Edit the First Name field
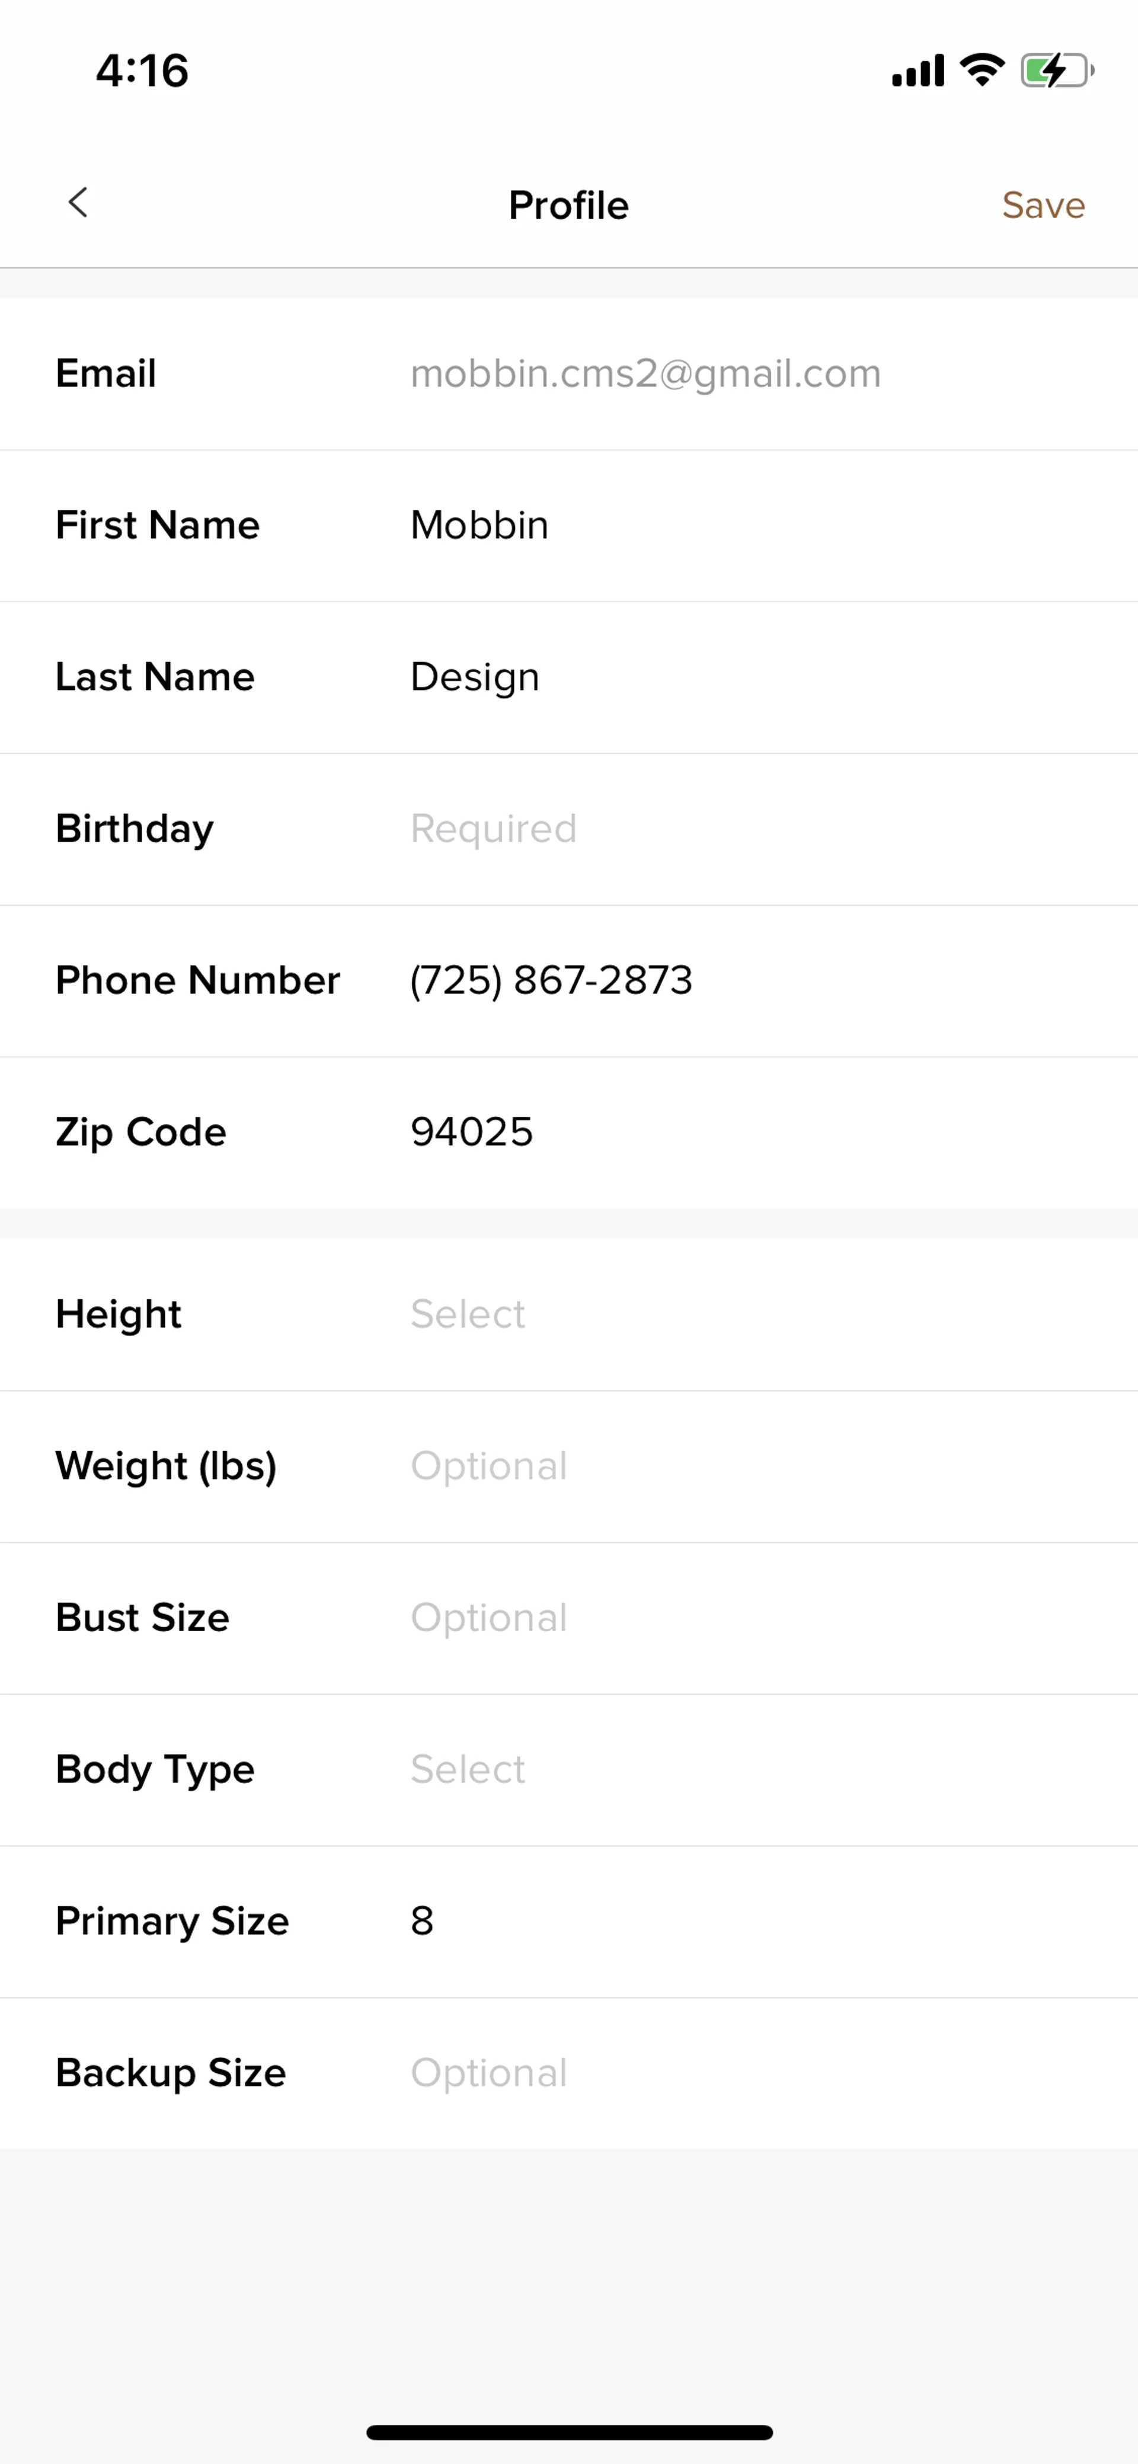This screenshot has width=1138, height=2464. (x=479, y=525)
